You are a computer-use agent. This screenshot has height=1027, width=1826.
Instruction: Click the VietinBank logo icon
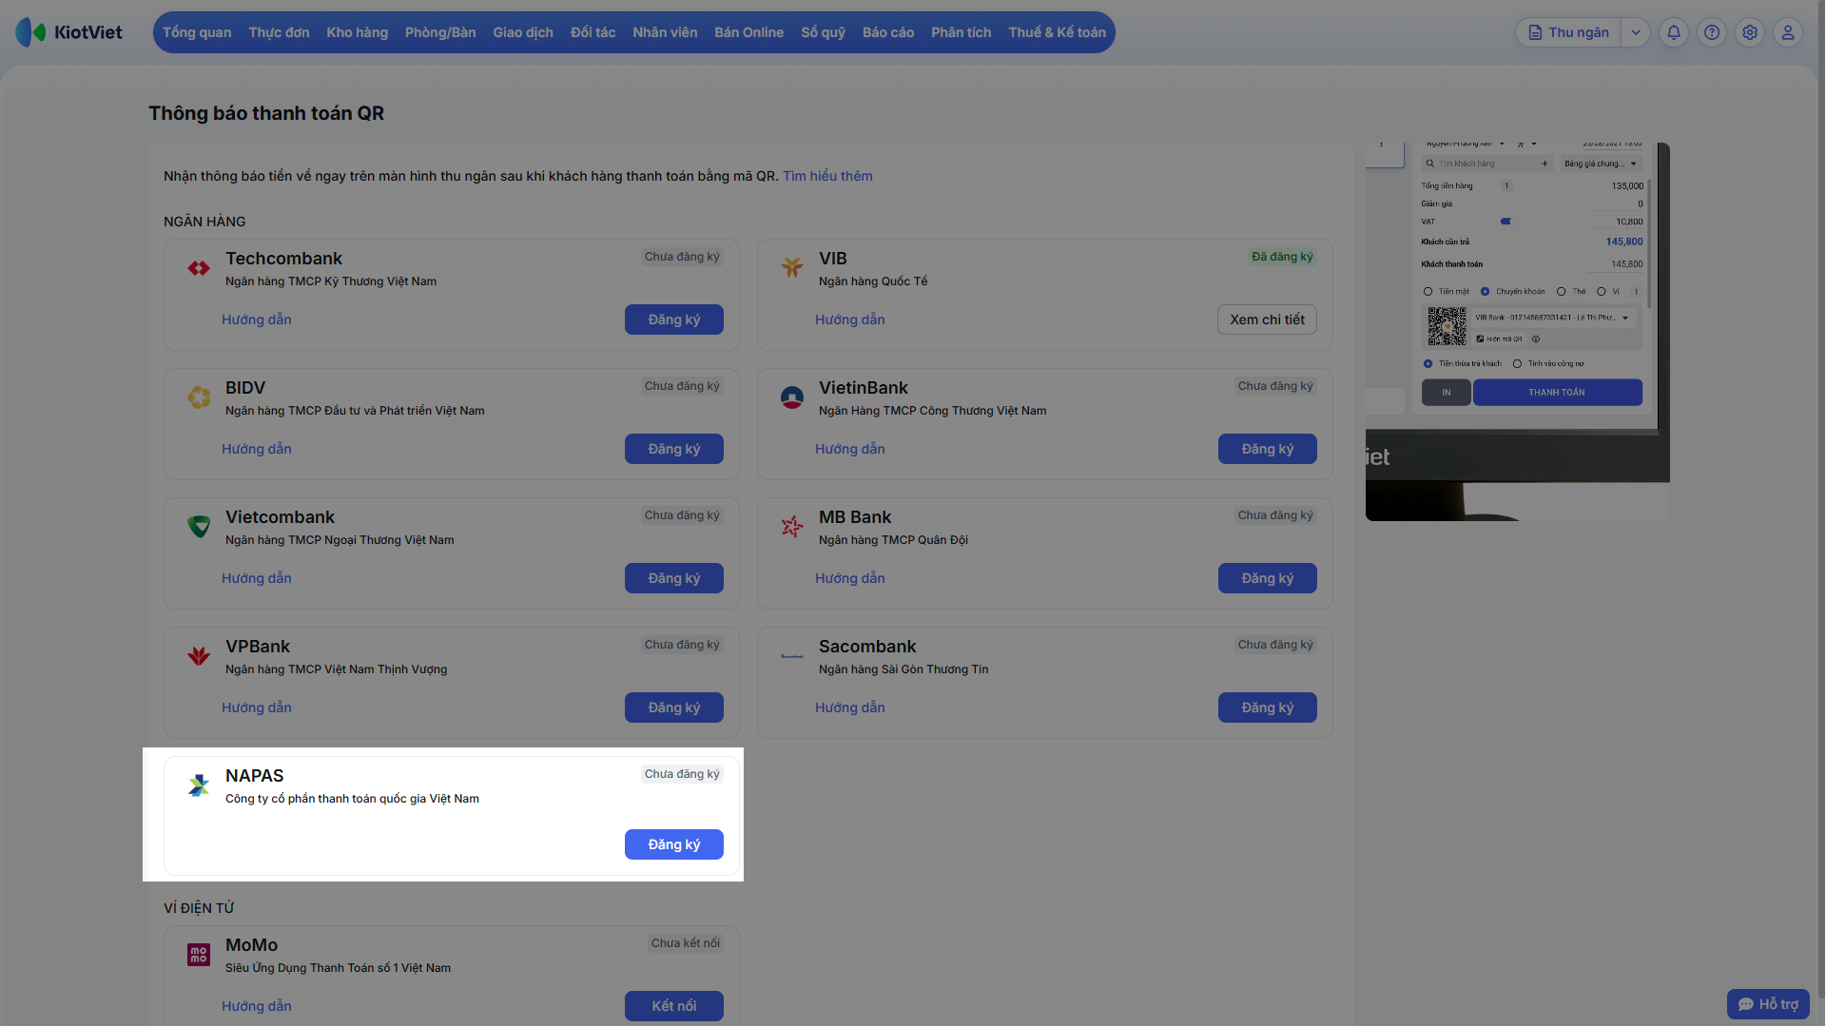pyautogui.click(x=792, y=397)
